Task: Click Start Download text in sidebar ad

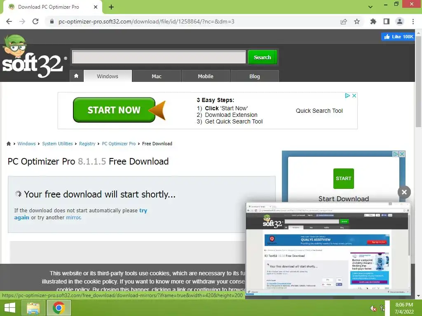Action: [x=344, y=199]
